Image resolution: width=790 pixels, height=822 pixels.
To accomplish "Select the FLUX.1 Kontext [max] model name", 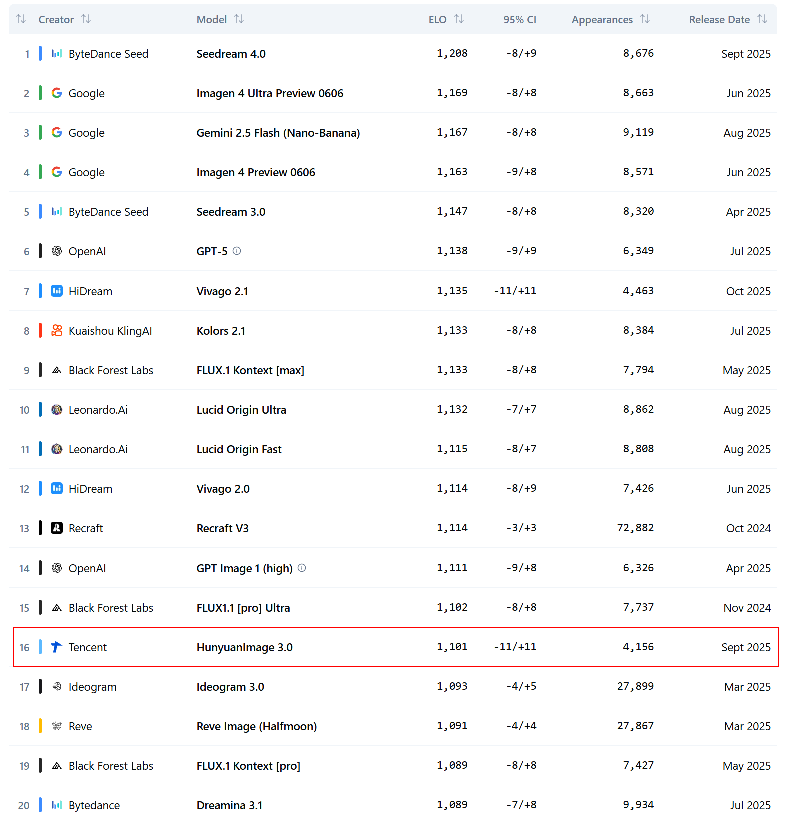I will coord(250,370).
